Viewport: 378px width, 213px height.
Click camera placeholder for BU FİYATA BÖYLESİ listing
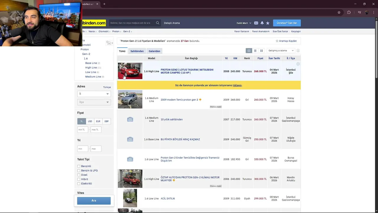130,139
